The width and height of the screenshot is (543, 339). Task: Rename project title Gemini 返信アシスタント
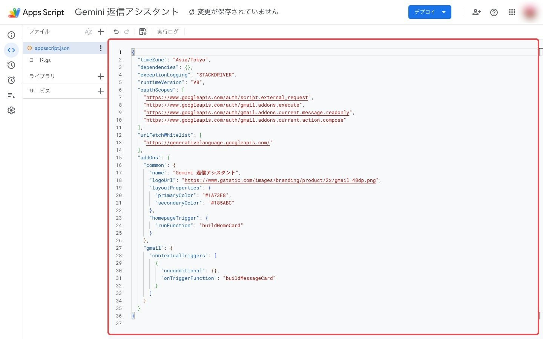(x=127, y=12)
